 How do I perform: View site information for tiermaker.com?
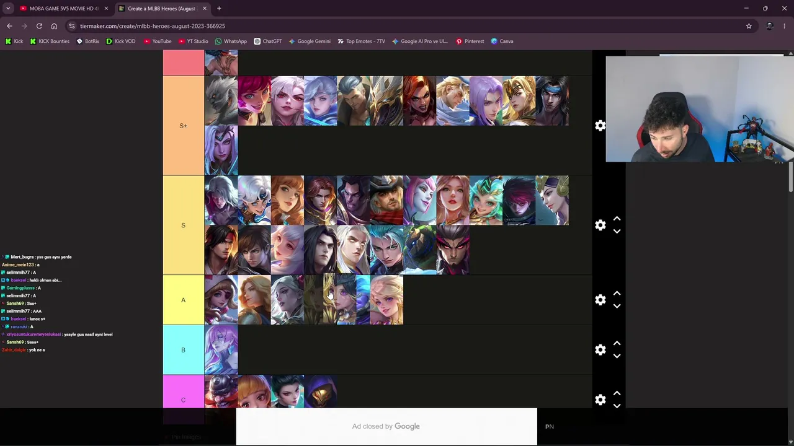[x=72, y=26]
